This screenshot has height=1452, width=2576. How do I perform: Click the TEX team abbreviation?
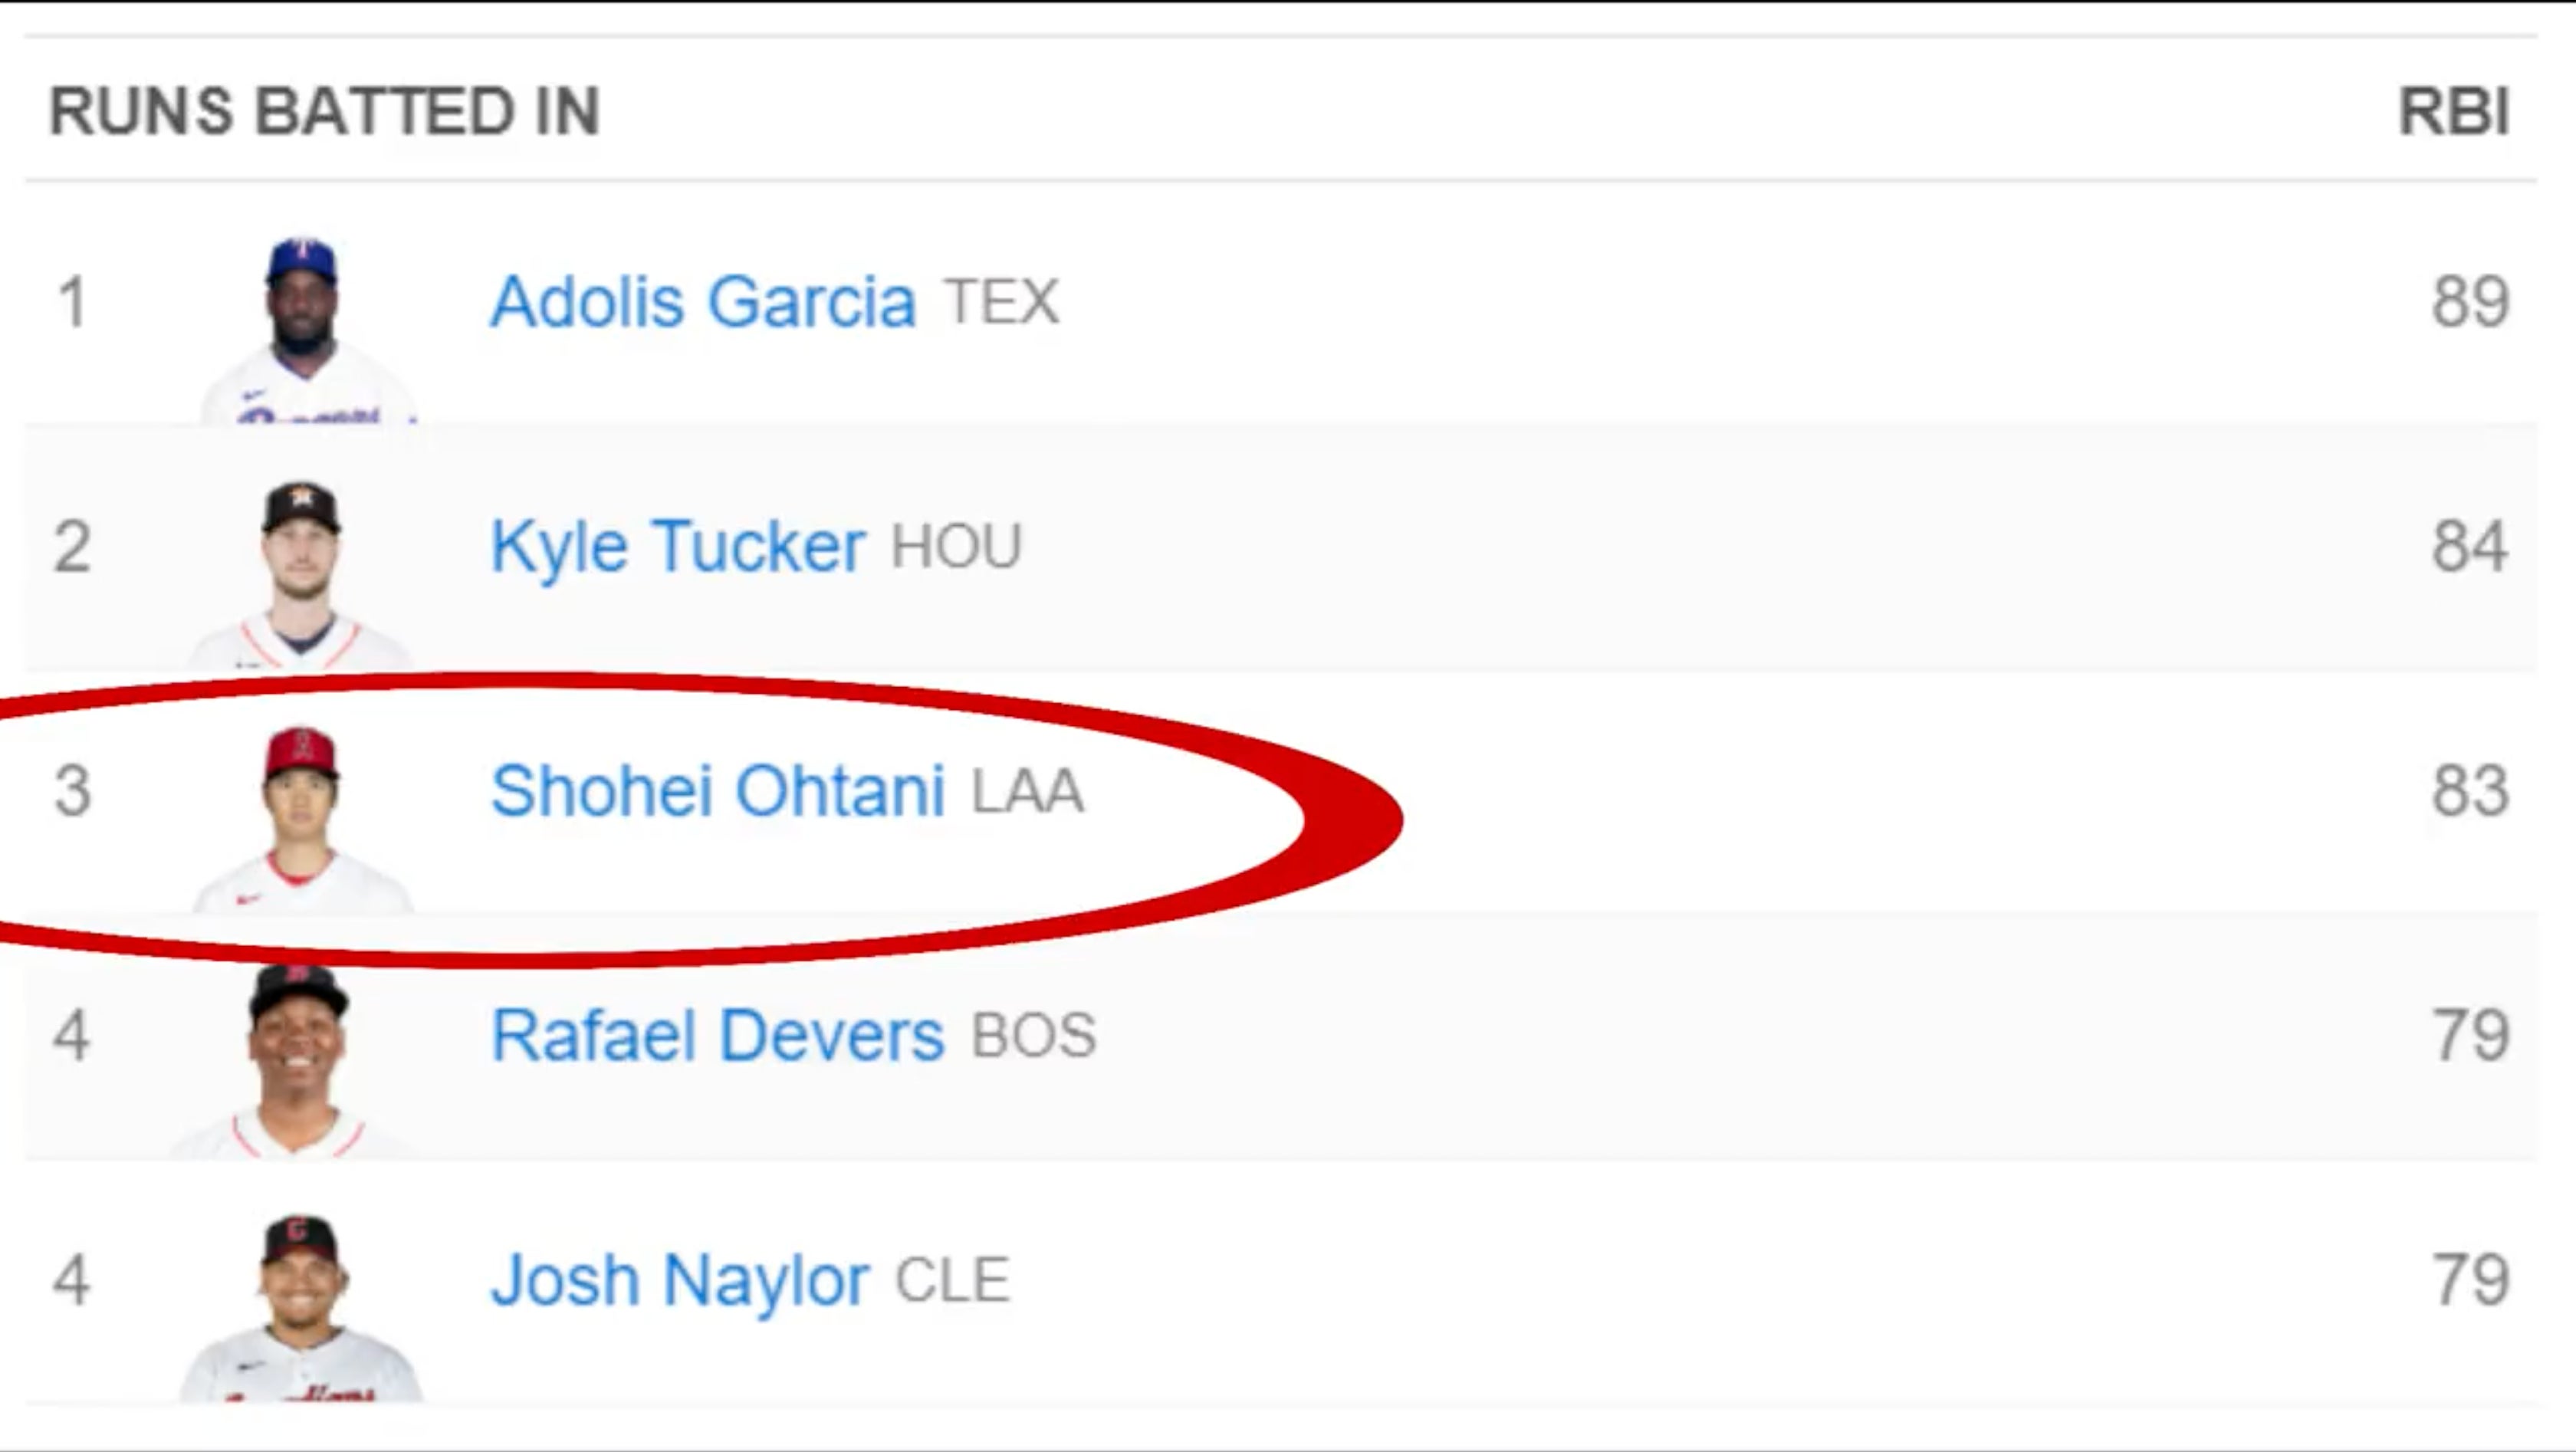(x=1001, y=302)
